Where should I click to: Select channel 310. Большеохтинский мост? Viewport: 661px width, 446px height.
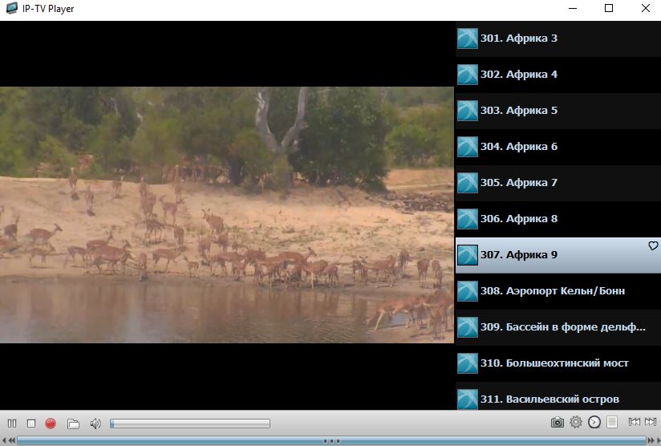tap(558, 364)
